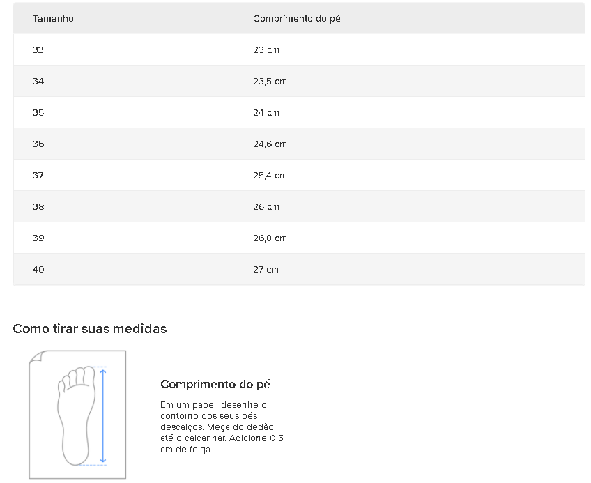Click the measurement instructions paragraph
Viewport: 591px width, 483px height.
point(222,427)
